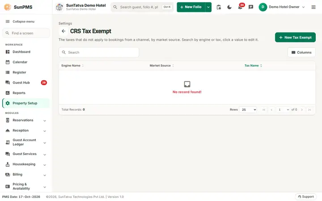This screenshot has width=322, height=201.
Task: Go to previous page pagination button
Action: tap(271, 110)
